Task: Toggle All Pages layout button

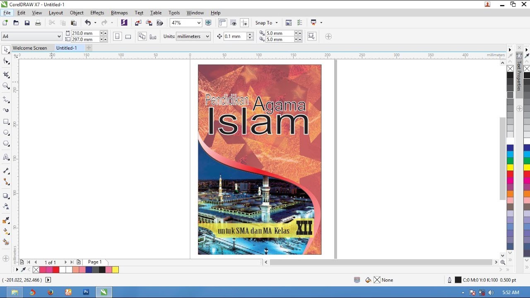Action: click(142, 36)
